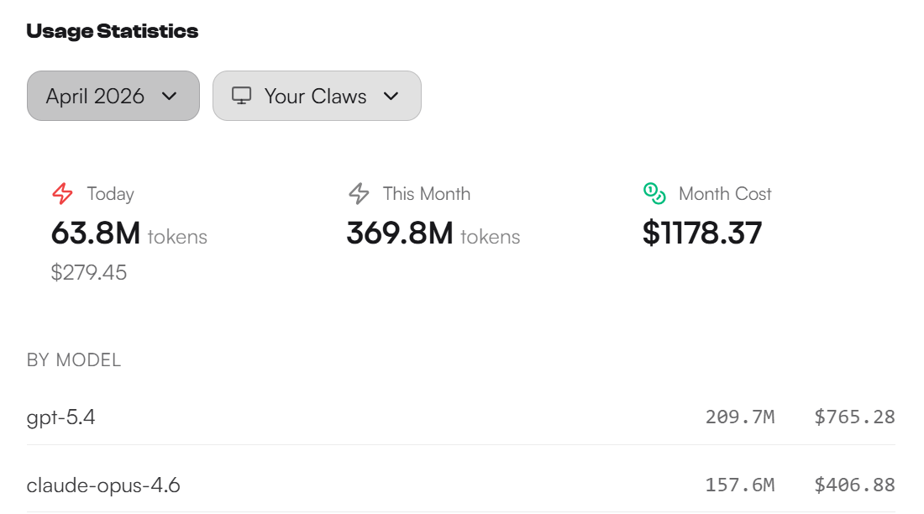Image resolution: width=924 pixels, height=514 pixels.
Task: Open the Your Claws selector dropdown
Action: (x=317, y=96)
